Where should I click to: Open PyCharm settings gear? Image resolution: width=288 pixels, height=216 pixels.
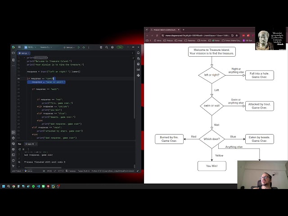click(x=112, y=47)
